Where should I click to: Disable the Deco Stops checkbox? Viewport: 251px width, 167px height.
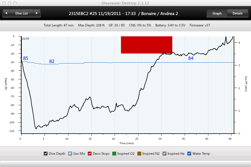(x=90, y=154)
